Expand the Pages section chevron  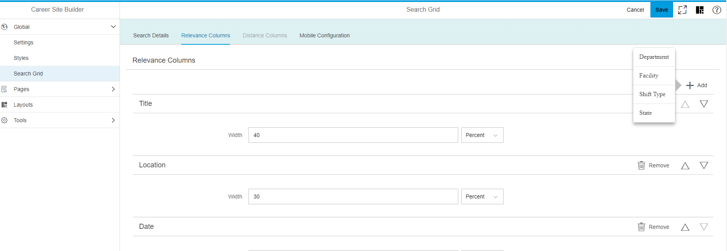pyautogui.click(x=113, y=89)
